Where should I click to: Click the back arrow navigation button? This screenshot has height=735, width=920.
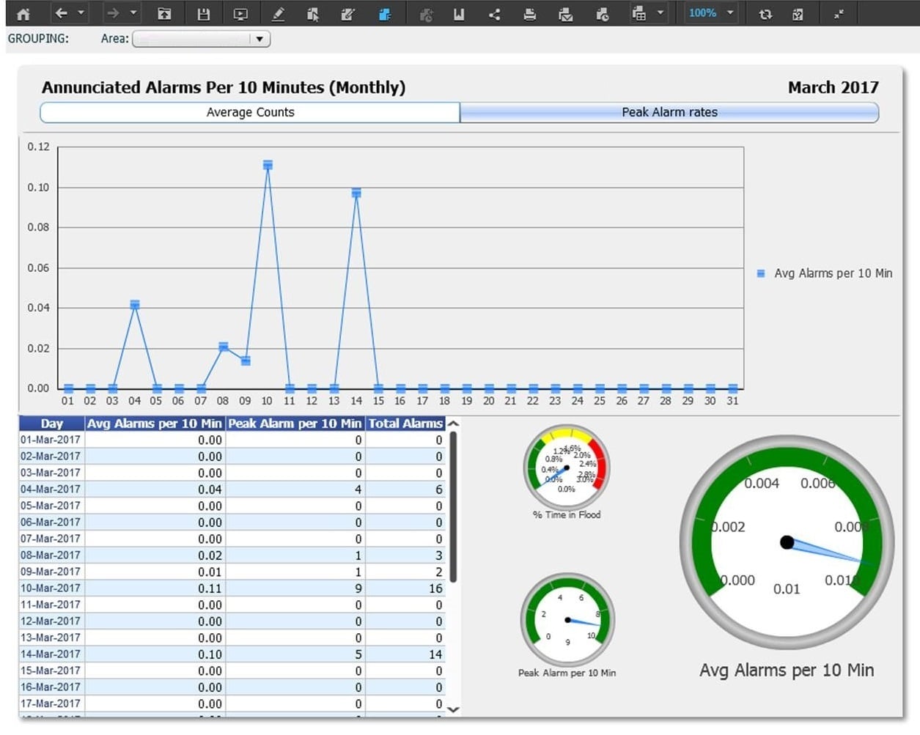pos(62,13)
